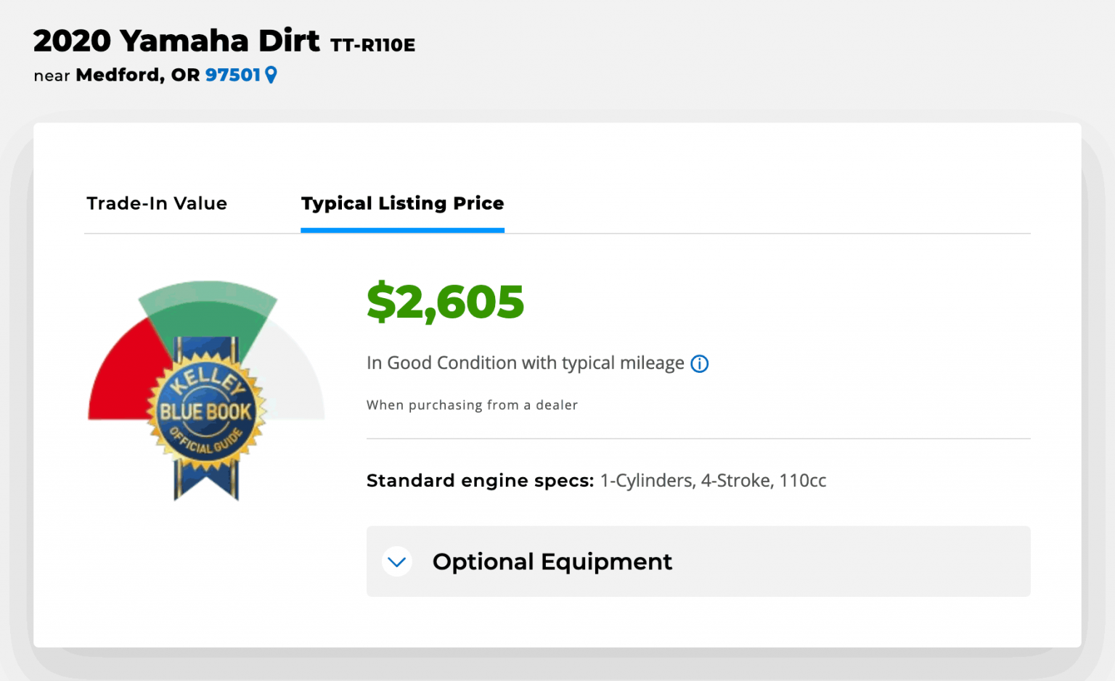Click the Standard engine specs text
The height and width of the screenshot is (681, 1115).
pos(480,480)
